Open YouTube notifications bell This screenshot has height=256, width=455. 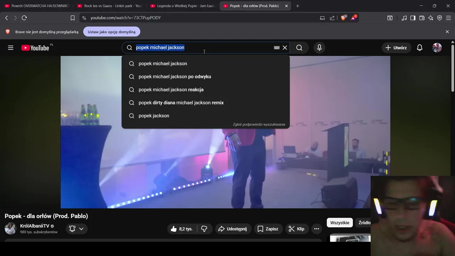pyautogui.click(x=420, y=48)
